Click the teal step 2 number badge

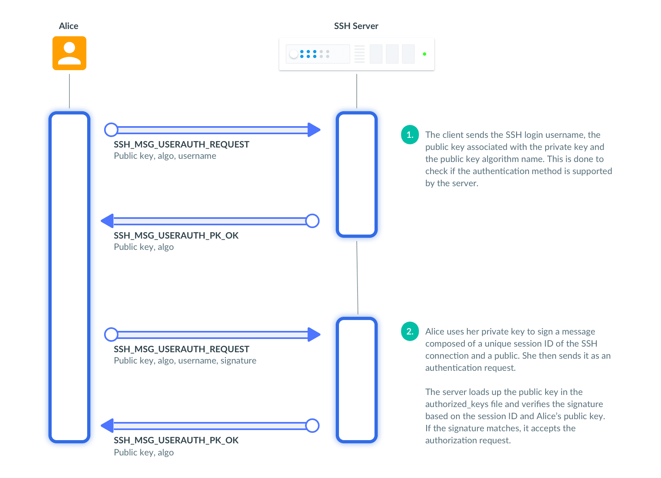pyautogui.click(x=410, y=332)
